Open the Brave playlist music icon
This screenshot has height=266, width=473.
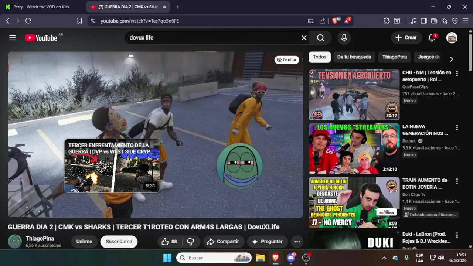pyautogui.click(x=414, y=21)
